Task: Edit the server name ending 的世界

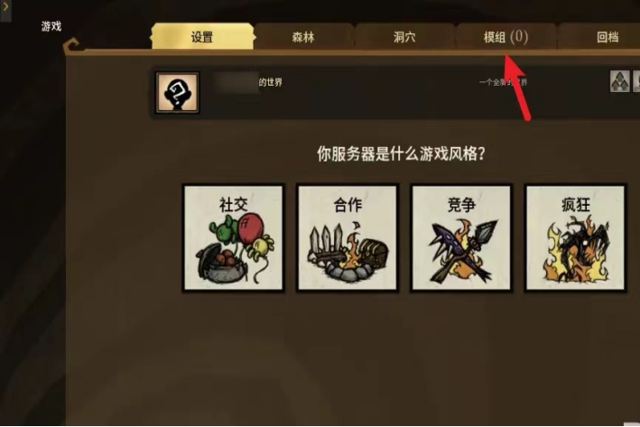Action: pos(247,82)
